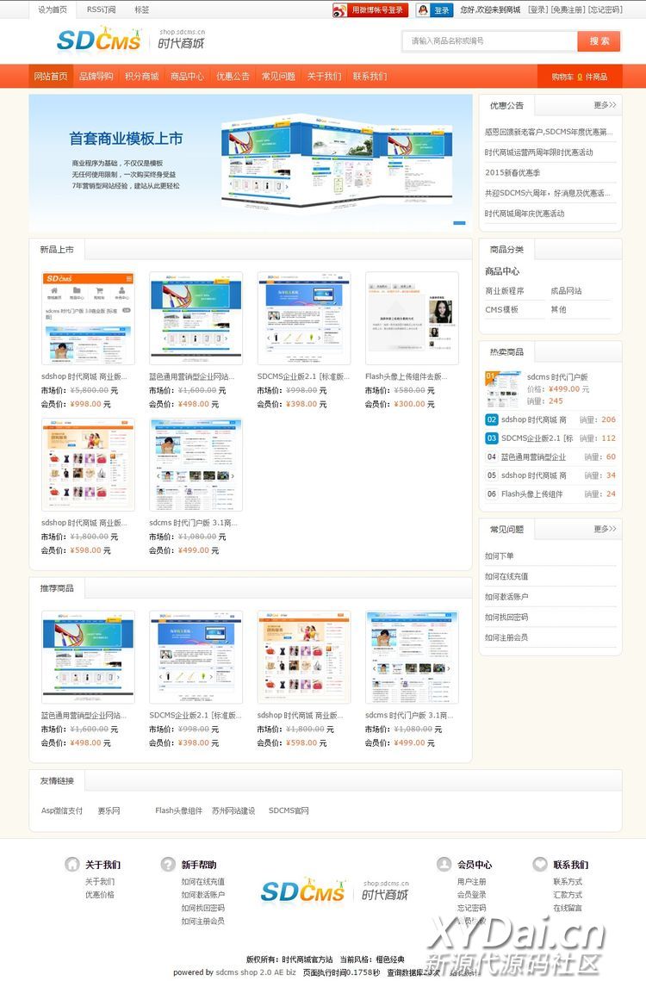This screenshot has width=646, height=981.
Task: Open the 品牌导购 nav tab
Action: [96, 77]
